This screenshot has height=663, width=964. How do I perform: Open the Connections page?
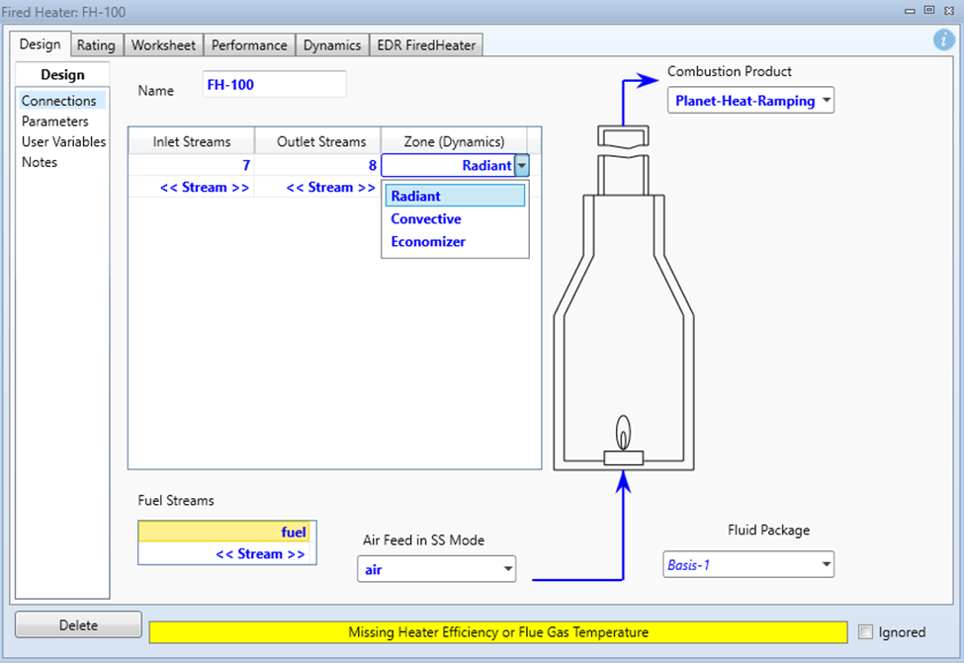click(x=61, y=100)
